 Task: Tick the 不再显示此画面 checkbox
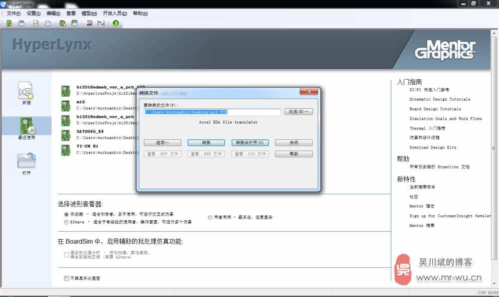click(x=66, y=278)
